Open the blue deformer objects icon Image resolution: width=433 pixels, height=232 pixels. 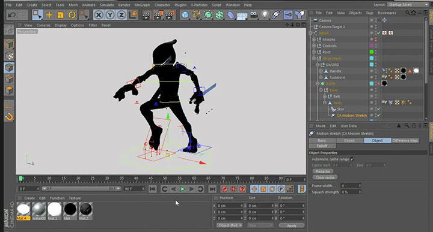(230, 15)
